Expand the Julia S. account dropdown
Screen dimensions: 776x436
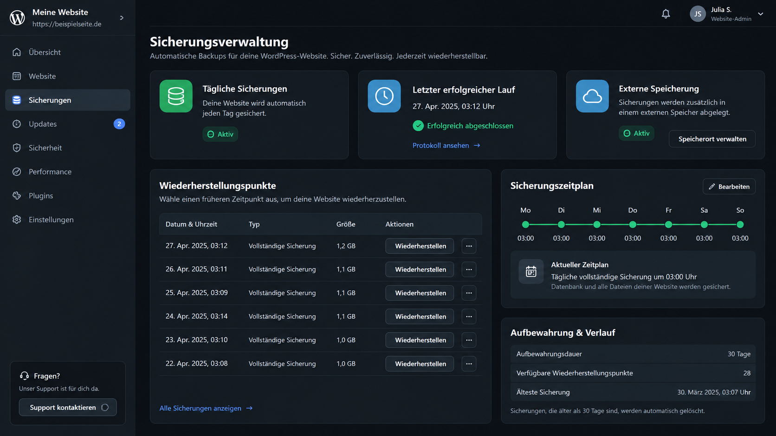[x=761, y=14]
